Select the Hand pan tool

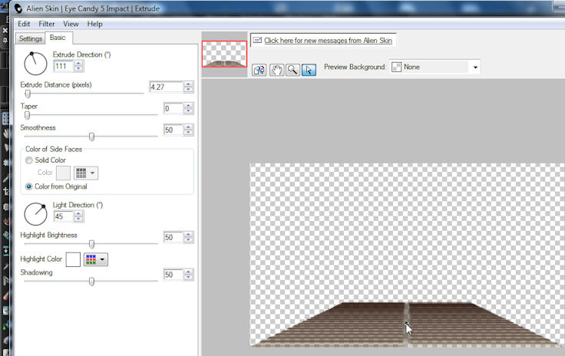click(276, 70)
